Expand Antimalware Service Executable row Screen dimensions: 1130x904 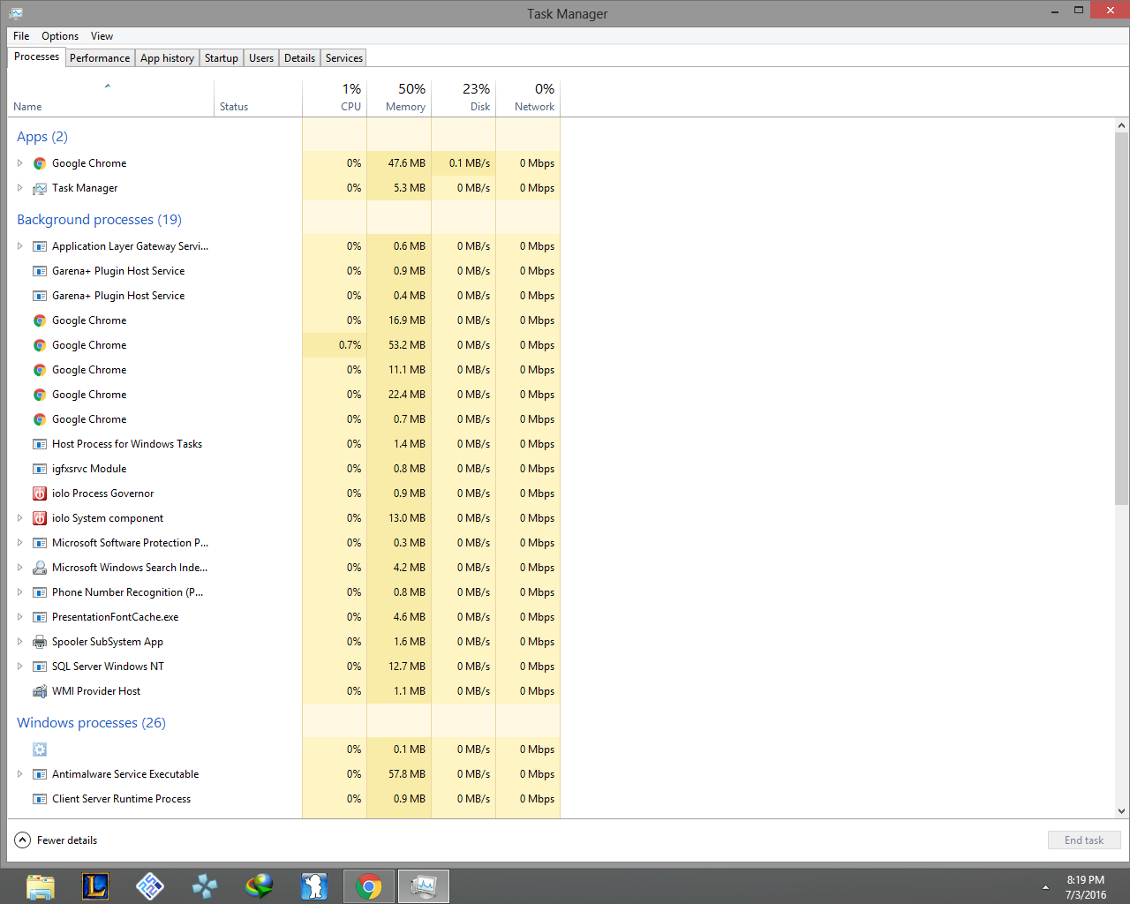click(x=20, y=774)
